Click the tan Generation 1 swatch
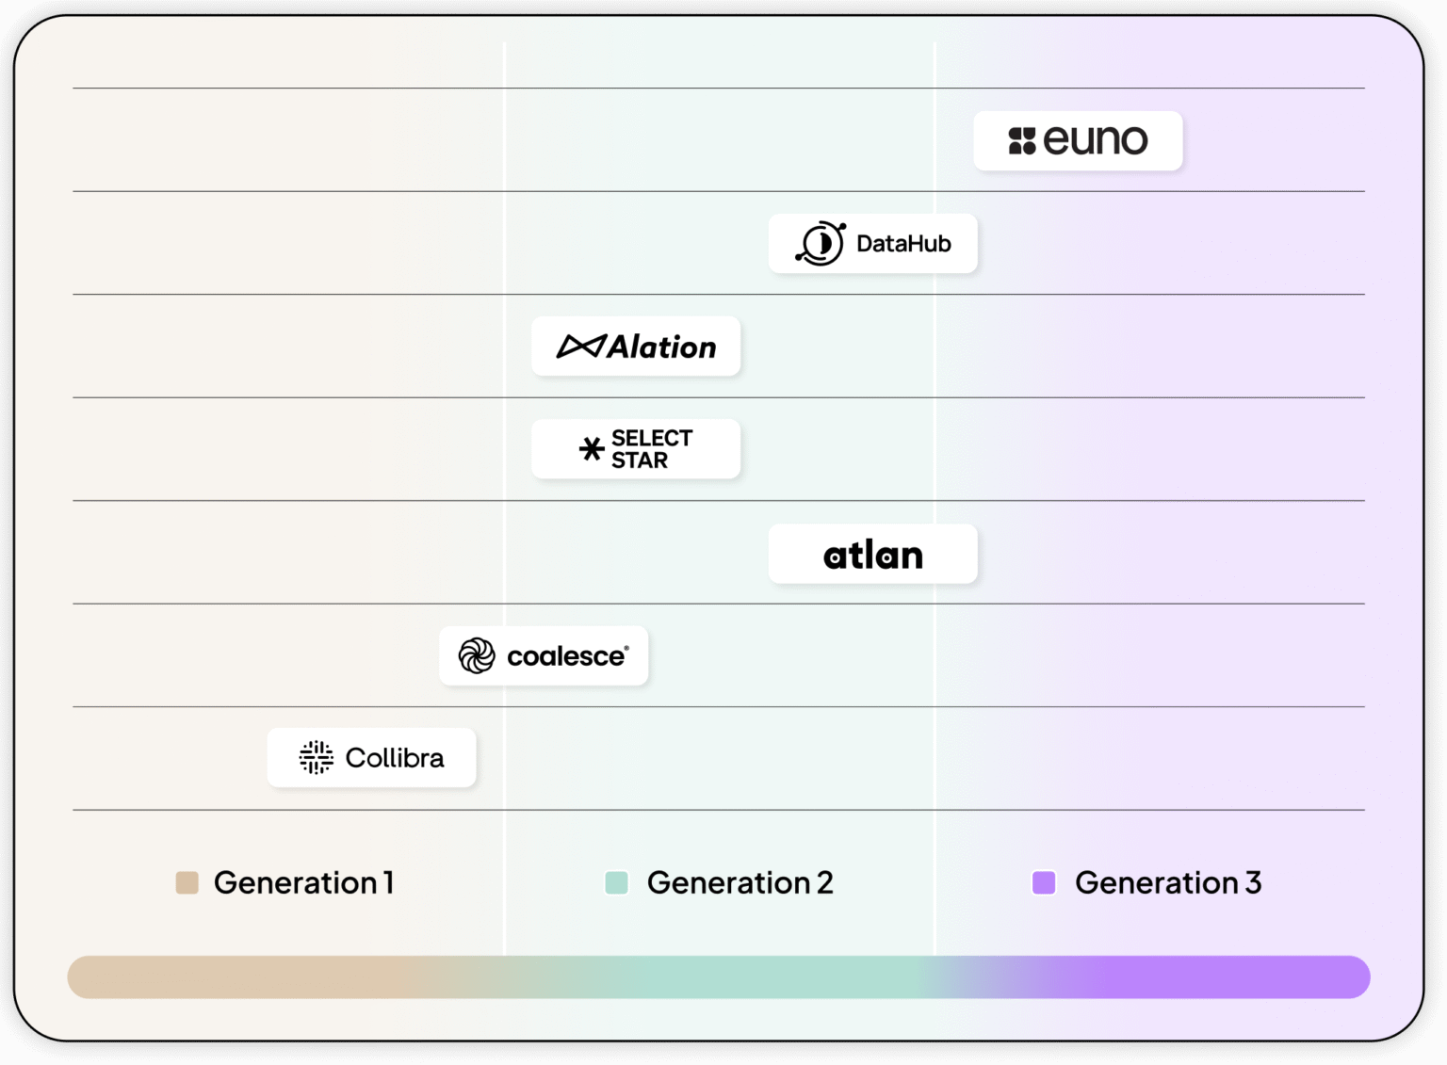This screenshot has height=1065, width=1447. 187,882
